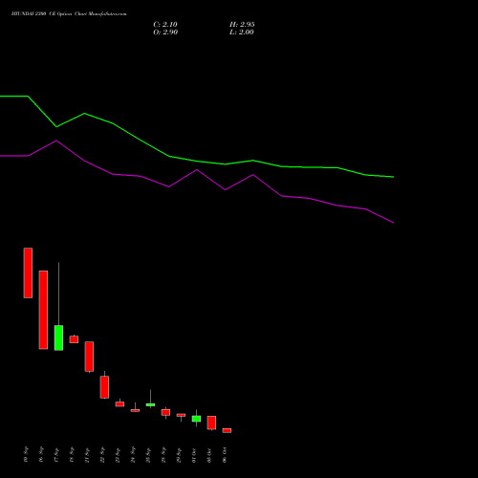
Task: Click the low value L: 2.00
Action: point(242,33)
